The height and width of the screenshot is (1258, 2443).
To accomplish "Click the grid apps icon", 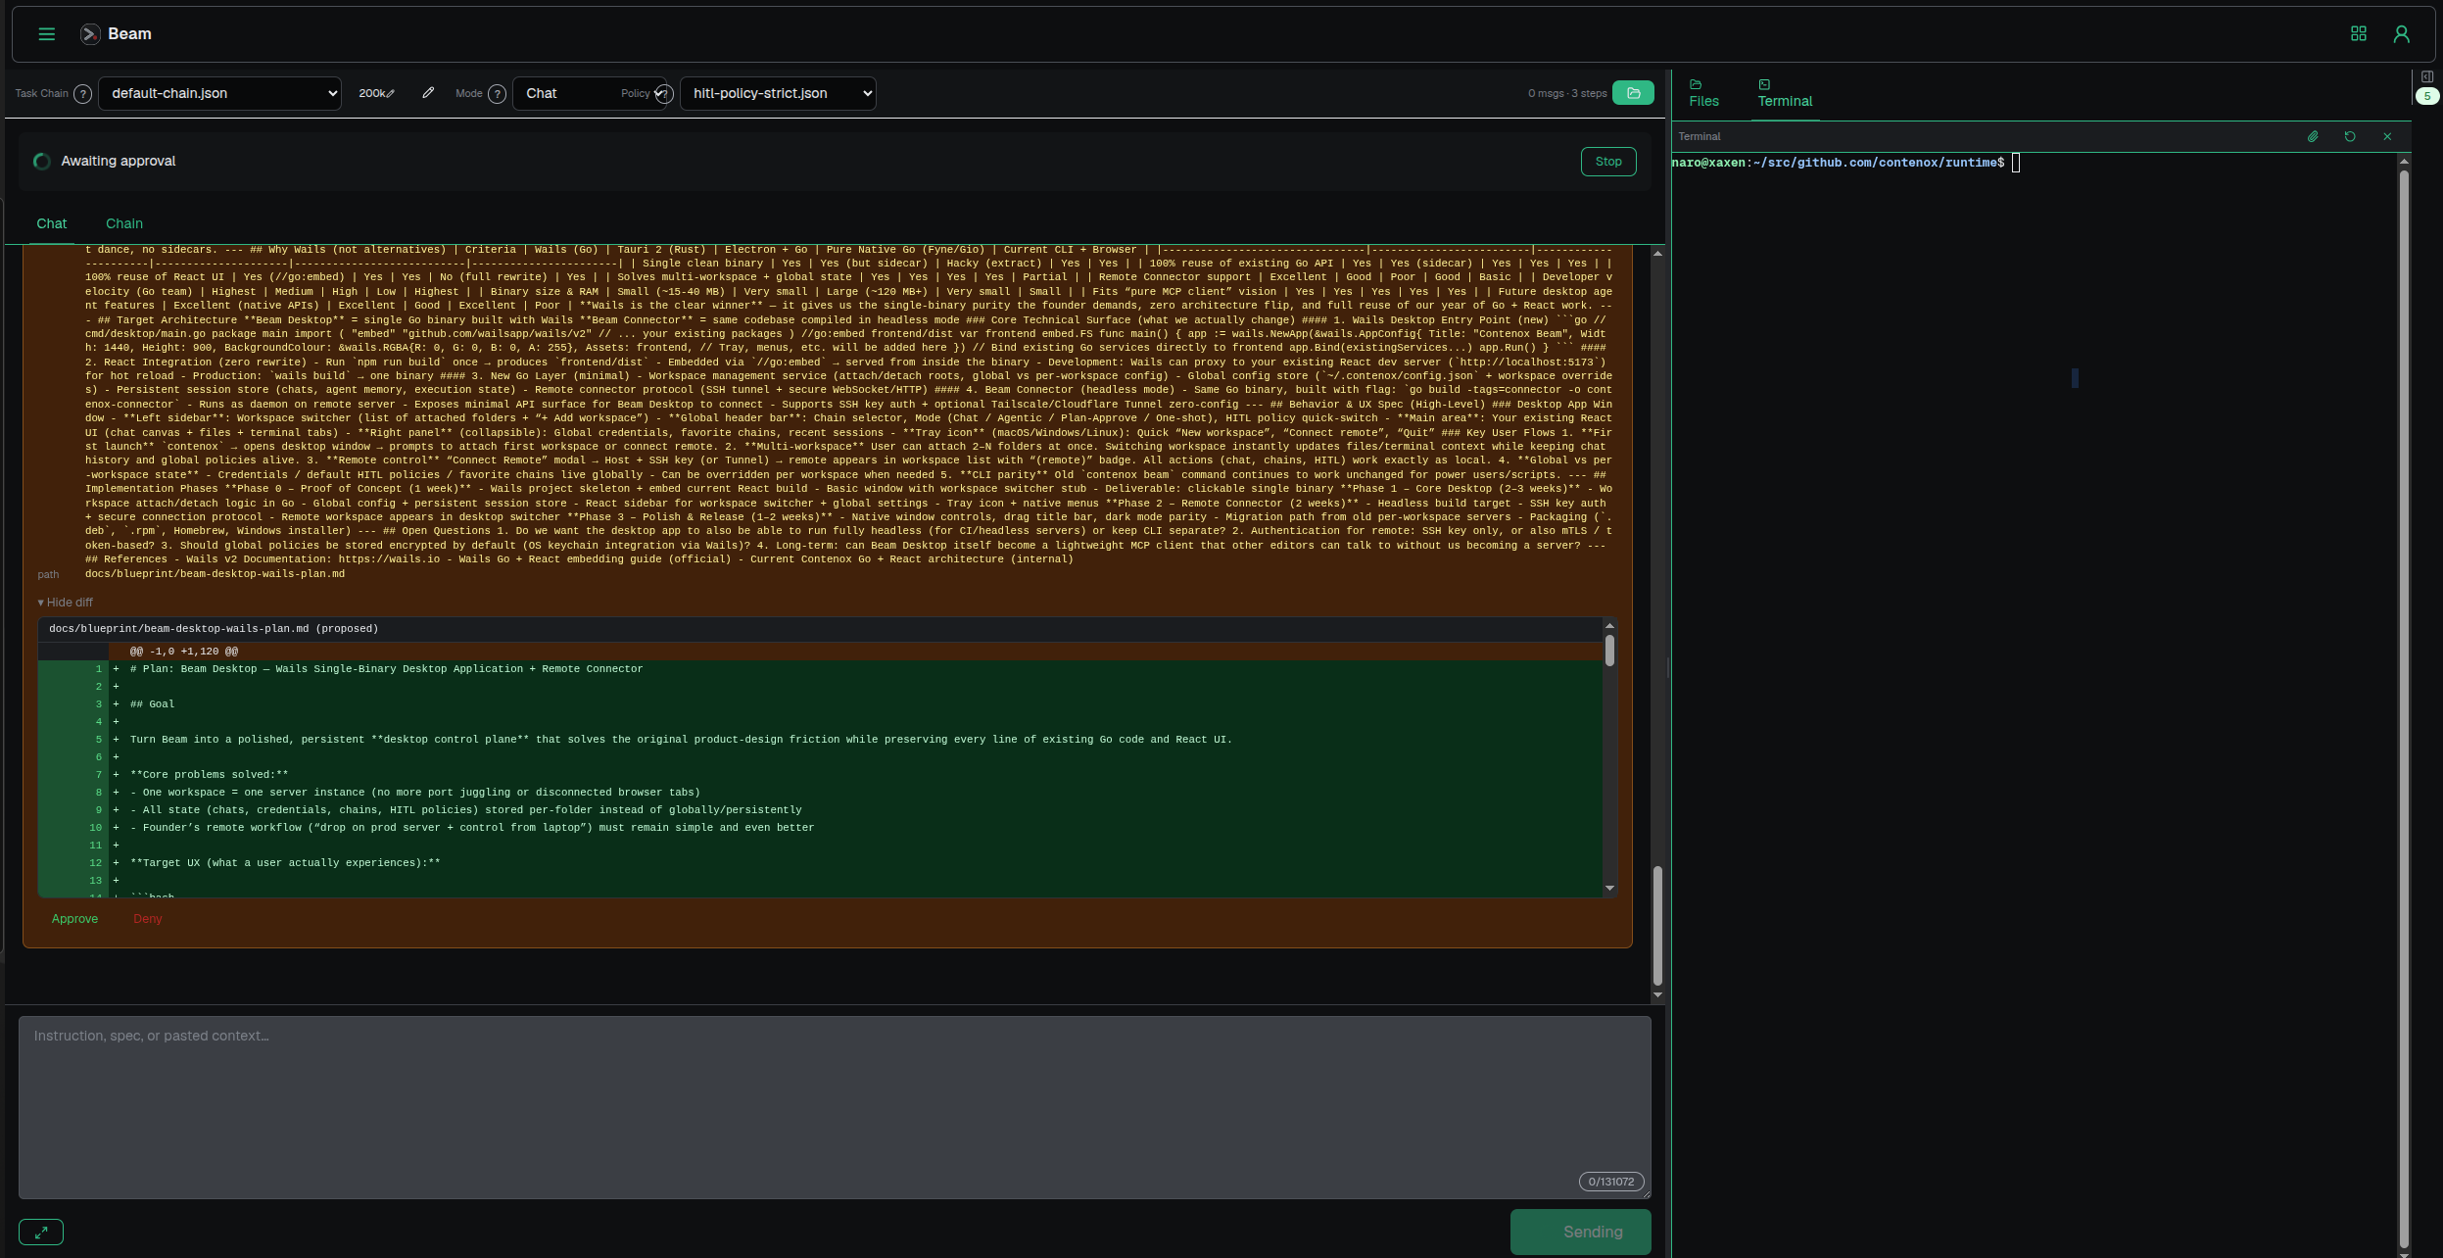I will tap(2358, 34).
